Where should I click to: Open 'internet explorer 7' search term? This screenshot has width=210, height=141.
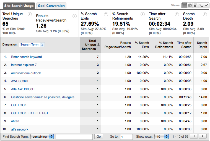pos(24,65)
